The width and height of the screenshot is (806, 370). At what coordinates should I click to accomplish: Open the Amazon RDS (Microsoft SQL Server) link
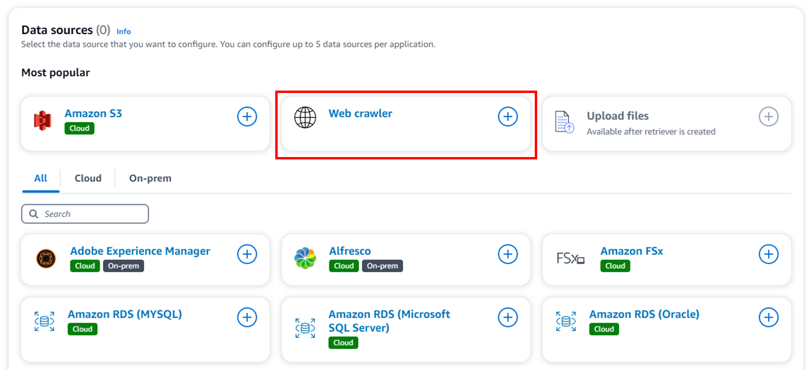[x=389, y=321]
